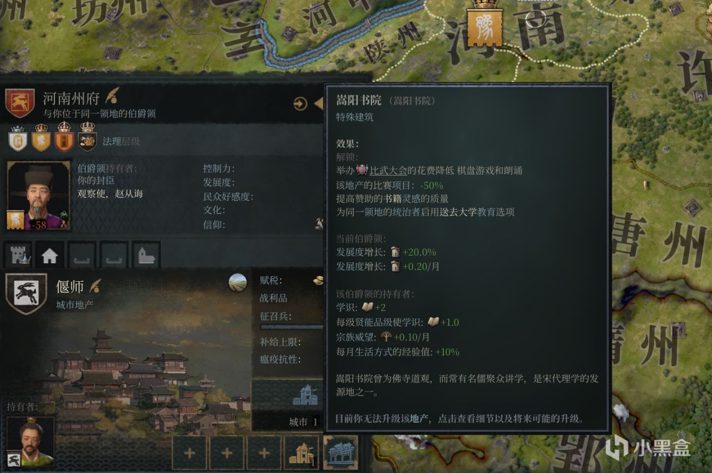This screenshot has height=473, width=712.
Task: Switch to the church temple holding tab
Action: click(x=146, y=255)
